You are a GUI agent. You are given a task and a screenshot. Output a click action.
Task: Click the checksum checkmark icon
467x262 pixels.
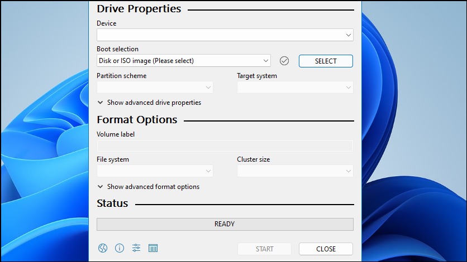[x=284, y=61]
